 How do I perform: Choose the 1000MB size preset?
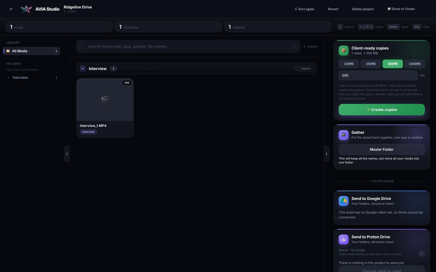[415, 64]
